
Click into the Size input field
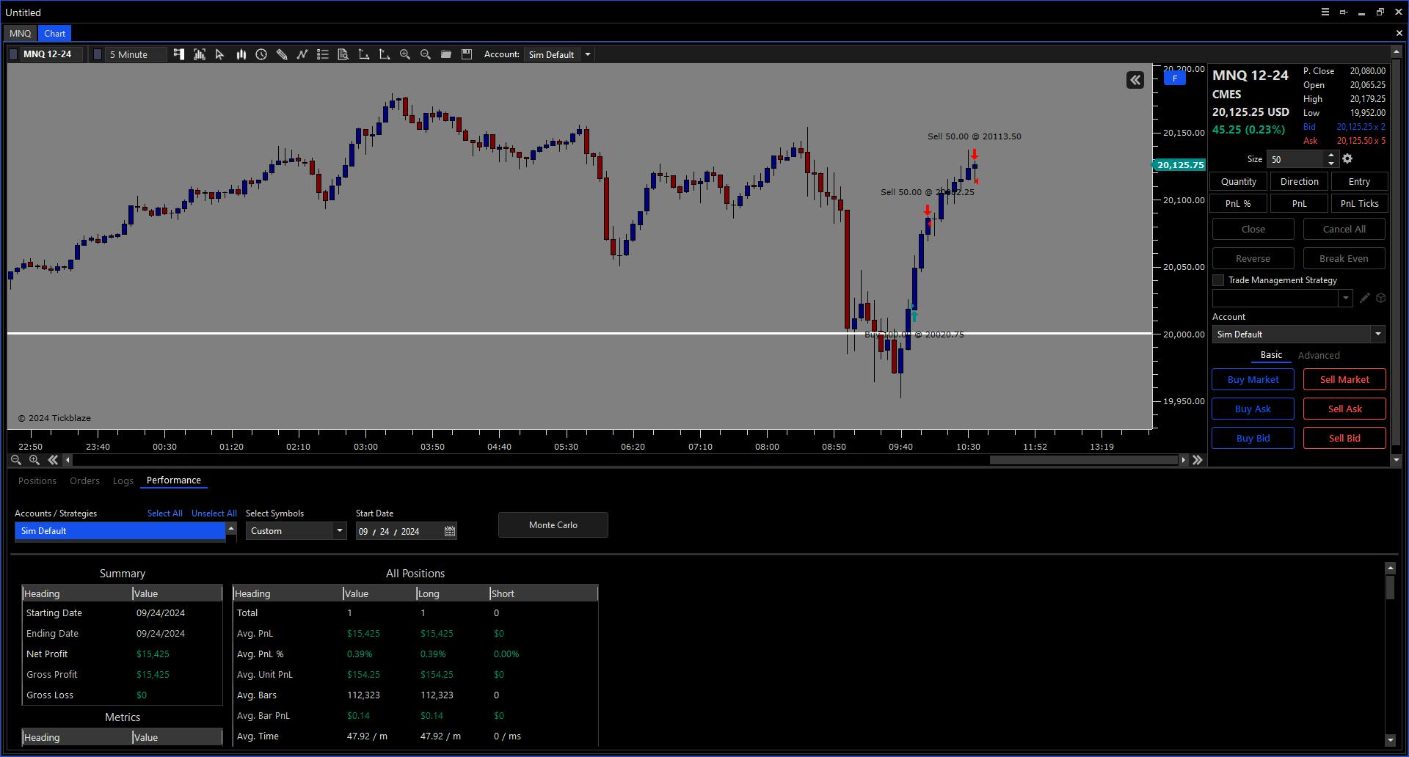[x=1296, y=159]
